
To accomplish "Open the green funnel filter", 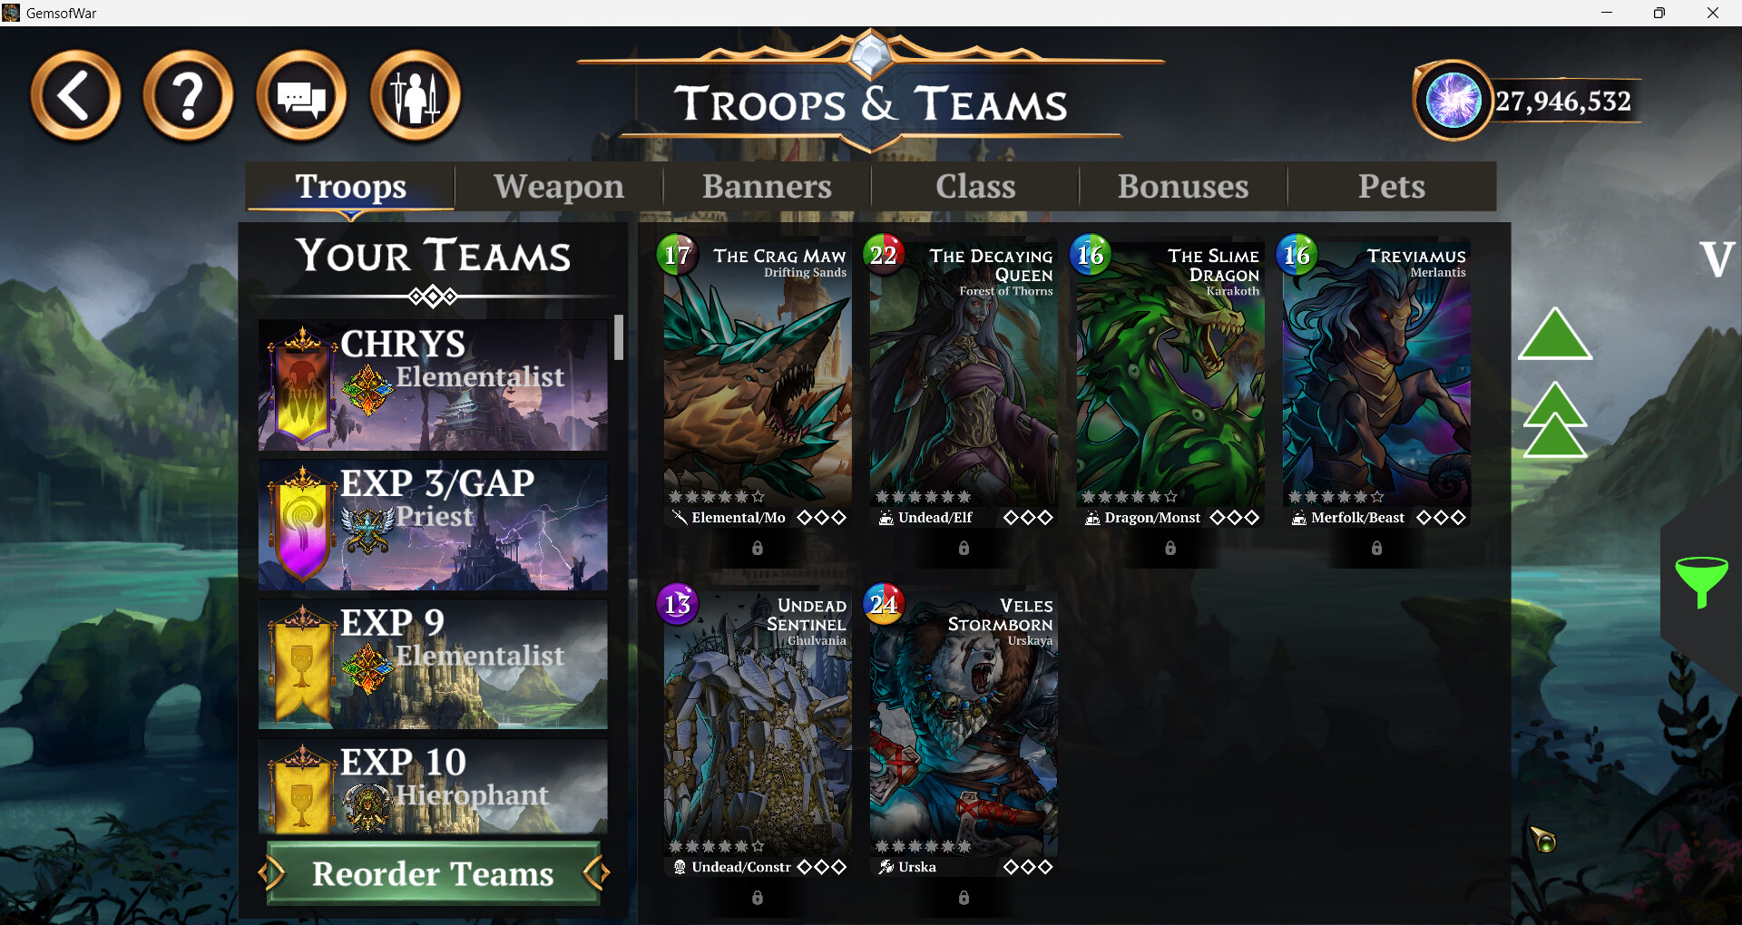I will pos(1701,582).
